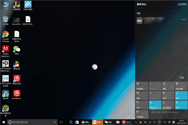Open the Windows Store taskbar icon
This screenshot has width=188, height=125.
[x=77, y=122]
